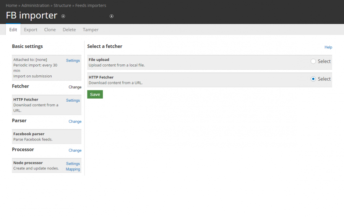Open Node processor Settings link
Viewport: 344px width, 219px height.
coord(73,164)
